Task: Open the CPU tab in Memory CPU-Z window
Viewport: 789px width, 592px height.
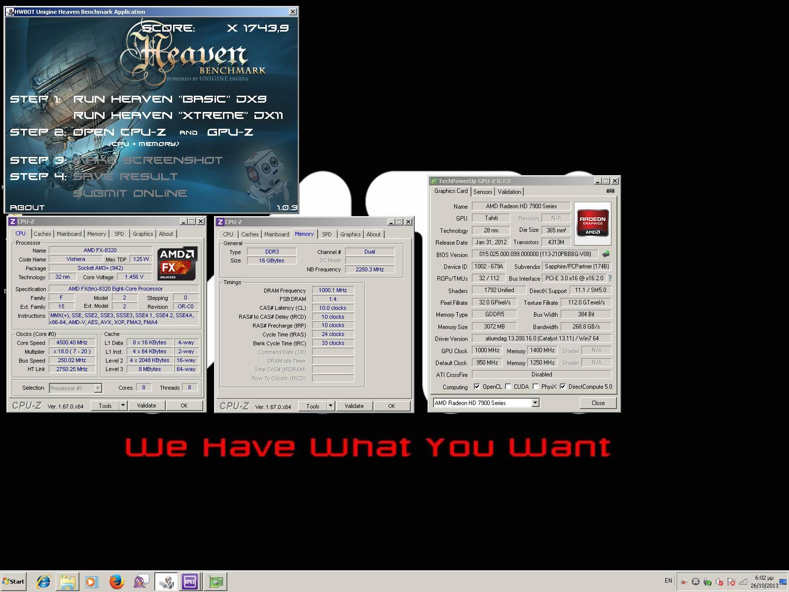Action: 228,234
